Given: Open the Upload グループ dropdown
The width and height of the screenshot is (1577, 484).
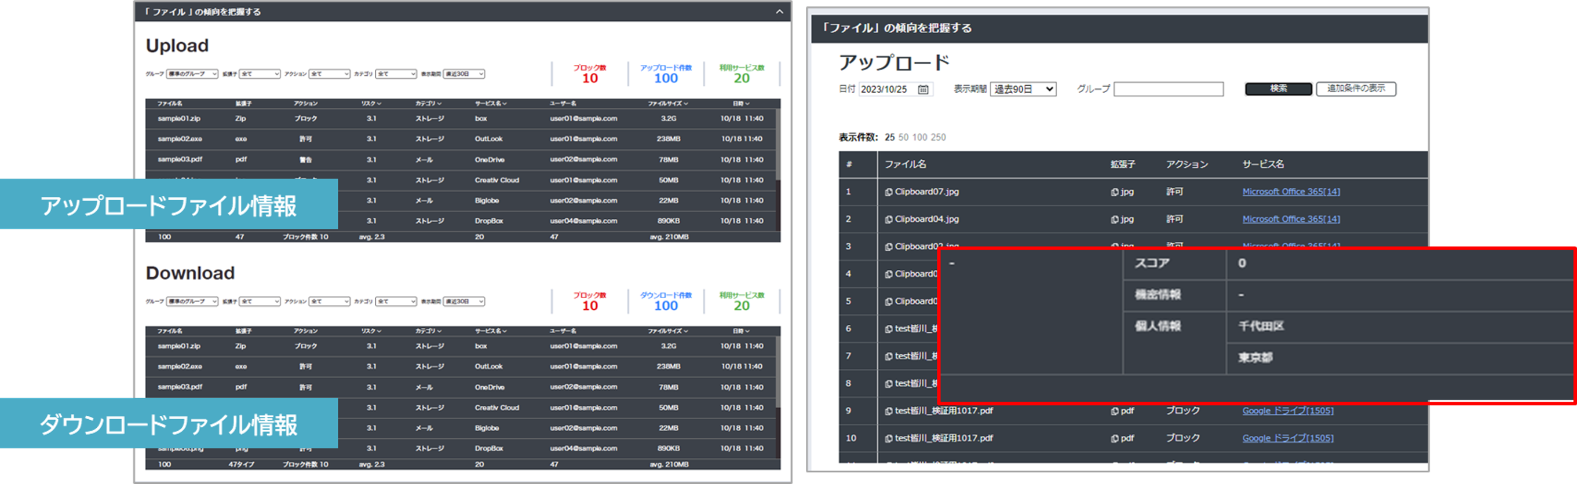Looking at the screenshot, I should tap(192, 74).
